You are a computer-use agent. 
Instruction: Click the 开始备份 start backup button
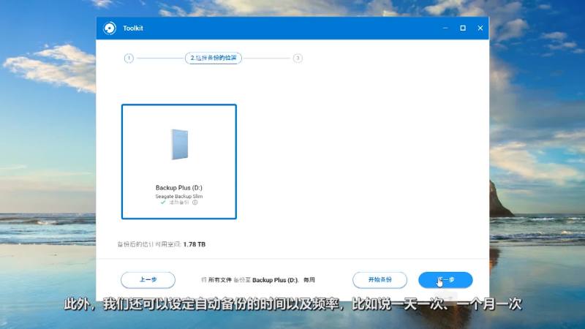pyautogui.click(x=380, y=280)
